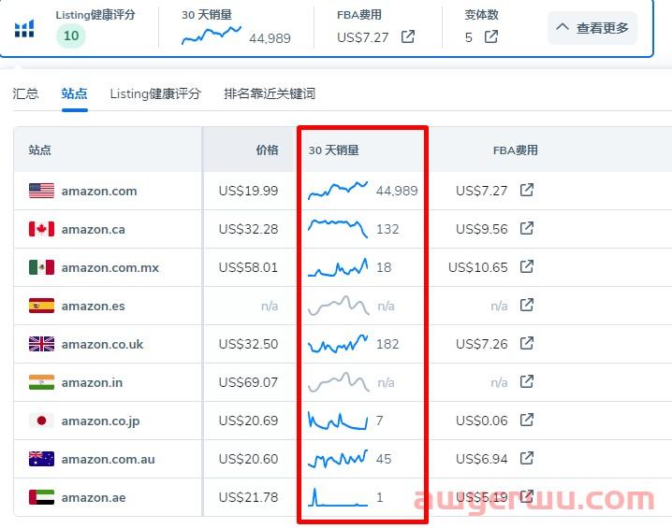The height and width of the screenshot is (528, 672).
Task: Click the blue bar chart logo icon
Action: point(24,29)
